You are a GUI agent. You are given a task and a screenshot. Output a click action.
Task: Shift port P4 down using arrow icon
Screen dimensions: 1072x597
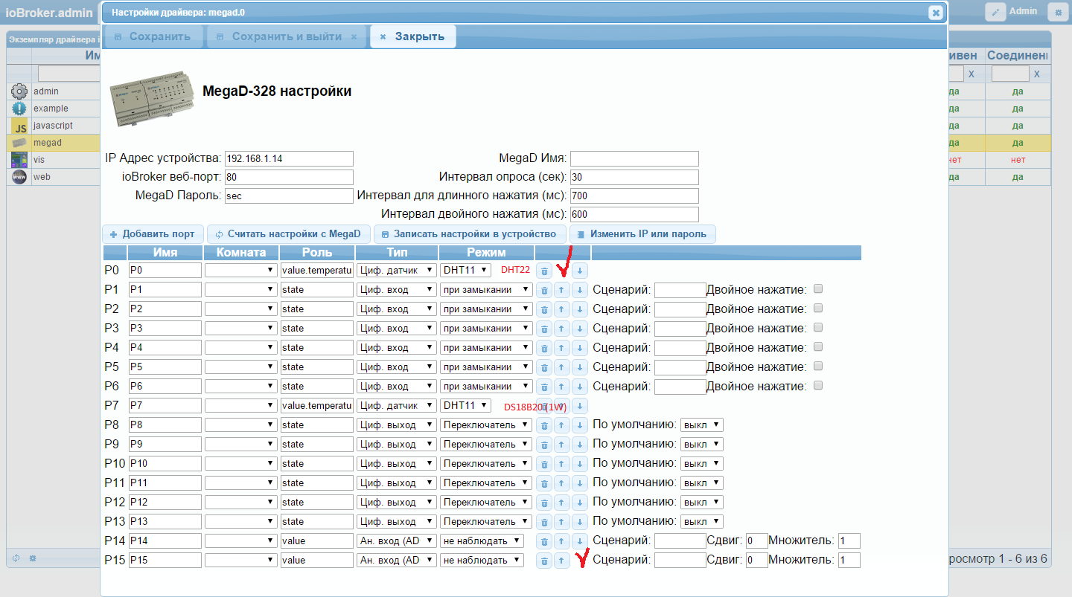click(x=580, y=347)
